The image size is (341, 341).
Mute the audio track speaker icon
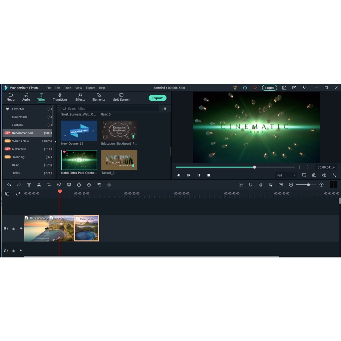(x=21, y=250)
